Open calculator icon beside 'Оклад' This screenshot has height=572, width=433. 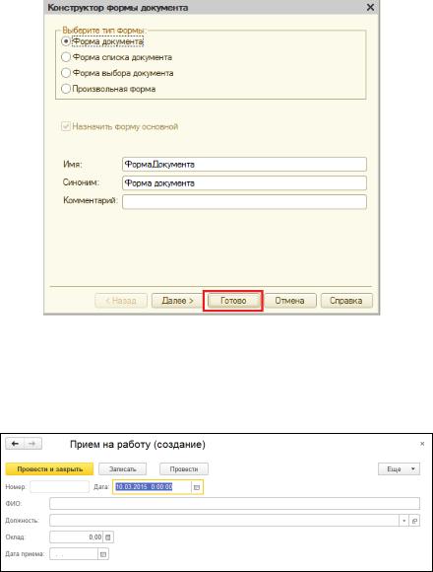click(x=108, y=536)
